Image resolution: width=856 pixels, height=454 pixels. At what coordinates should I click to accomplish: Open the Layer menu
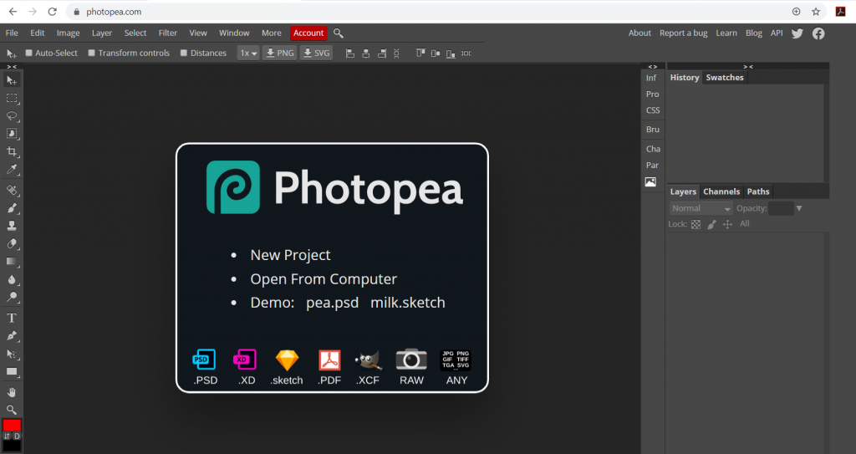[x=101, y=33]
